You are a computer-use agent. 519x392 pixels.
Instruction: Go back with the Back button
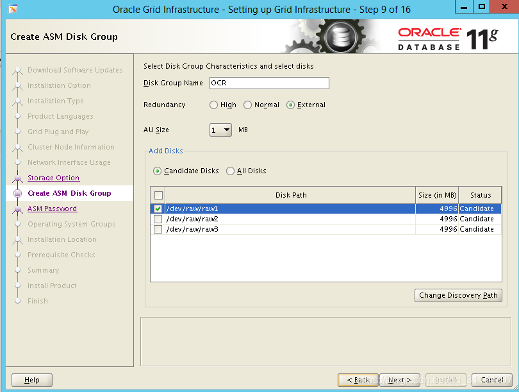pyautogui.click(x=358, y=380)
